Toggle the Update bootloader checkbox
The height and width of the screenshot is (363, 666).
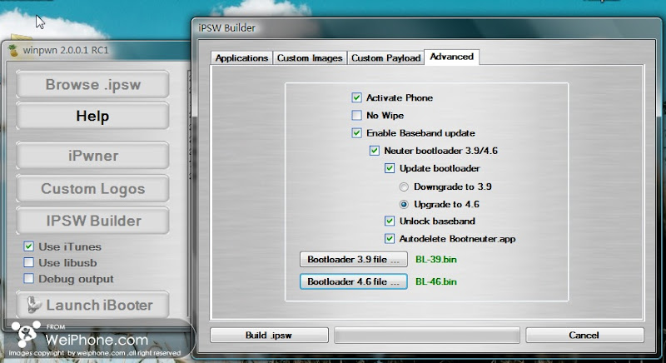click(x=390, y=168)
